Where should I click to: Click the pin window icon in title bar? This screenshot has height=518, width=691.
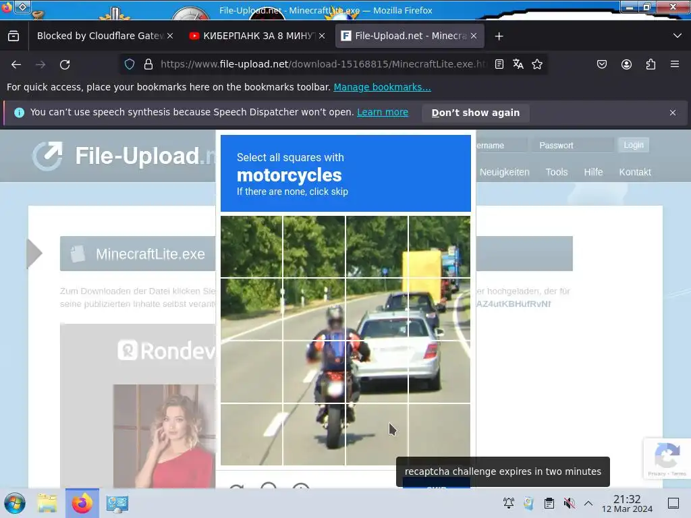(22, 7)
